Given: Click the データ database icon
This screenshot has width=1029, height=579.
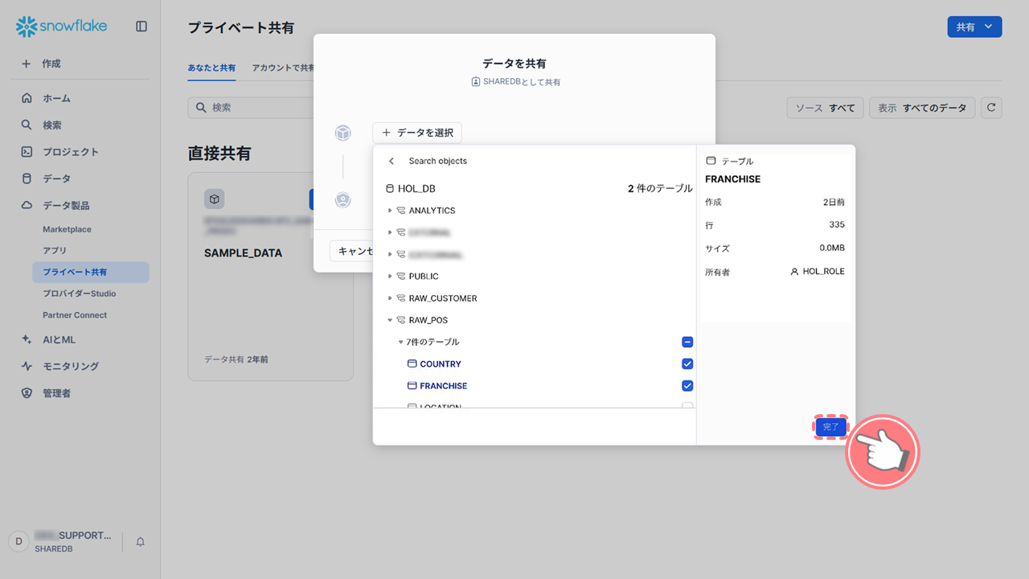Looking at the screenshot, I should (27, 179).
